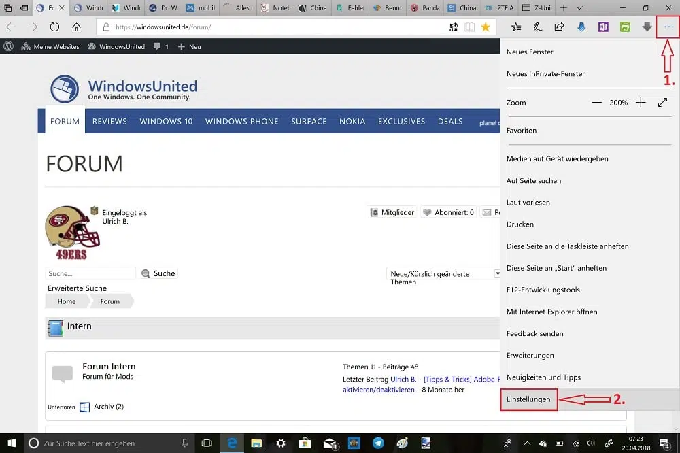This screenshot has height=453, width=680.
Task: Click the green printer extension icon
Action: pyautogui.click(x=625, y=27)
